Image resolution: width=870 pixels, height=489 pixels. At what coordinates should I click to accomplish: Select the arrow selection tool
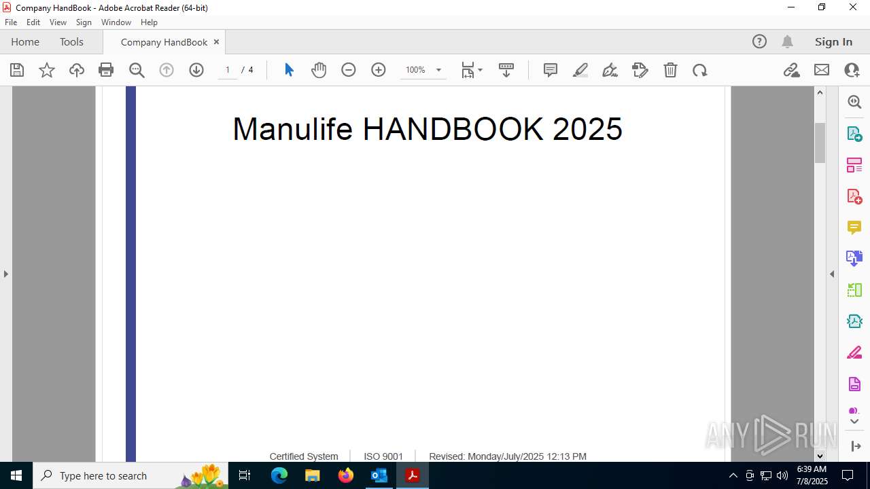[289, 70]
